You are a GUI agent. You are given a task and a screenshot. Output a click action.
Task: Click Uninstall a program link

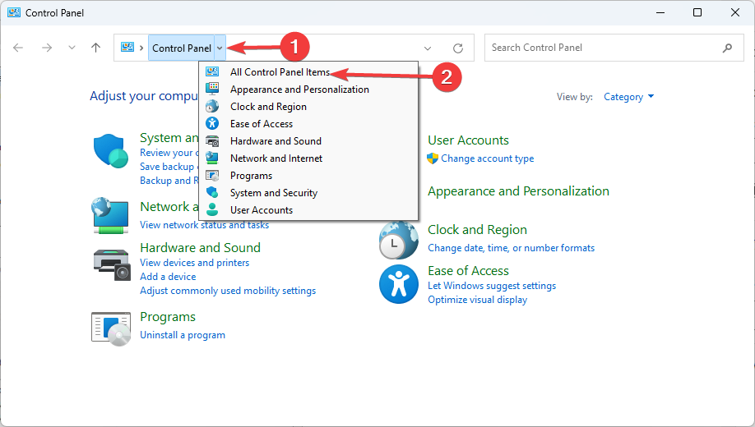point(183,335)
